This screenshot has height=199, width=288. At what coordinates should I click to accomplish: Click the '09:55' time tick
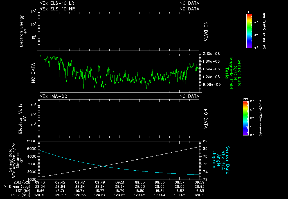coord(160,182)
